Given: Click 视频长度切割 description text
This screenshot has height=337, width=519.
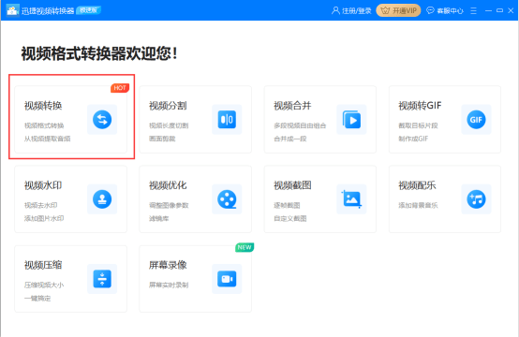Looking at the screenshot, I should tap(169, 125).
